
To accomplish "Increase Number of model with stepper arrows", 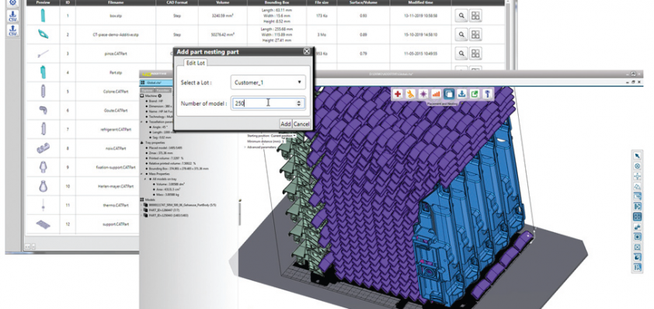I will click(298, 101).
